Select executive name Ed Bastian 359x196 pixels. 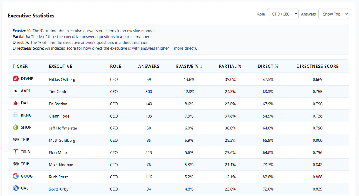click(58, 104)
